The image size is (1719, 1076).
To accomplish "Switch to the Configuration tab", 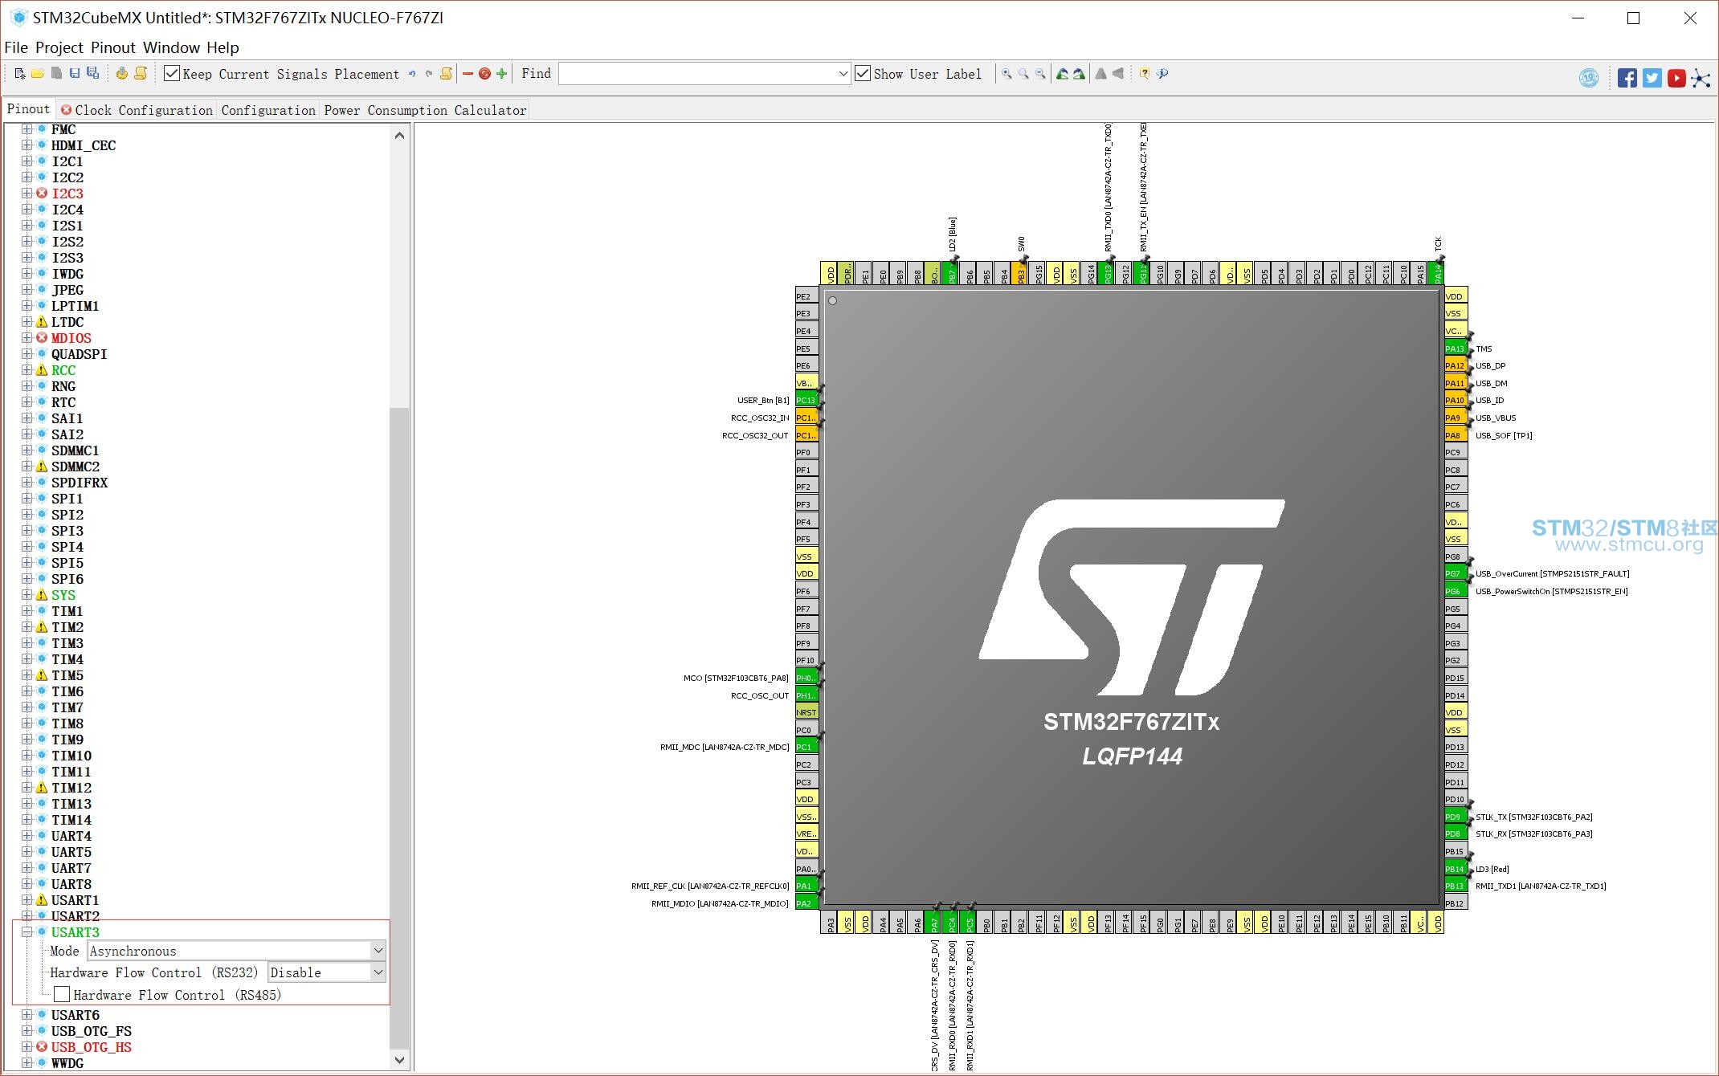I will [x=268, y=110].
